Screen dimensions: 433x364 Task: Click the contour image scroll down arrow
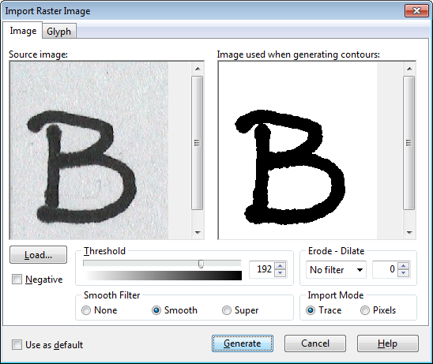[409, 233]
